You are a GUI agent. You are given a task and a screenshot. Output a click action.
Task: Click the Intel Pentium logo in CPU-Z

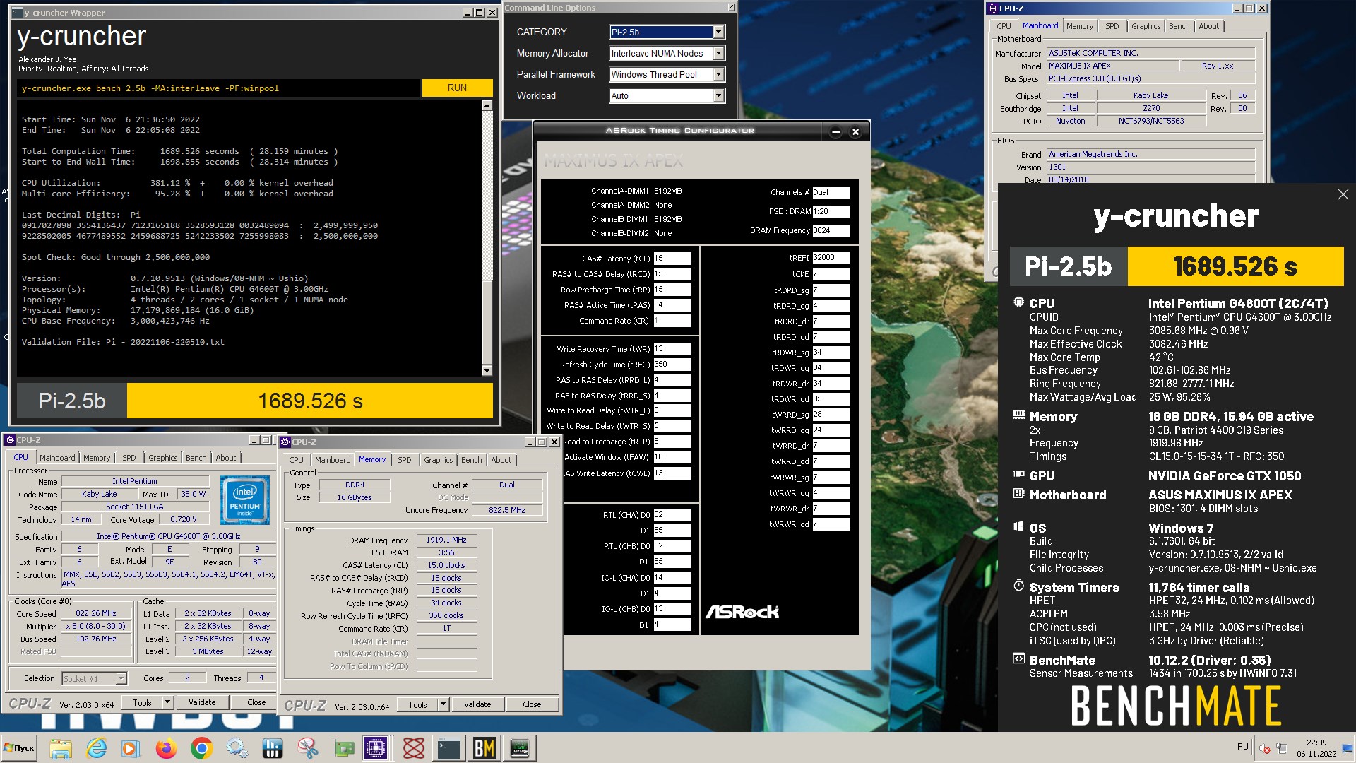(x=245, y=499)
